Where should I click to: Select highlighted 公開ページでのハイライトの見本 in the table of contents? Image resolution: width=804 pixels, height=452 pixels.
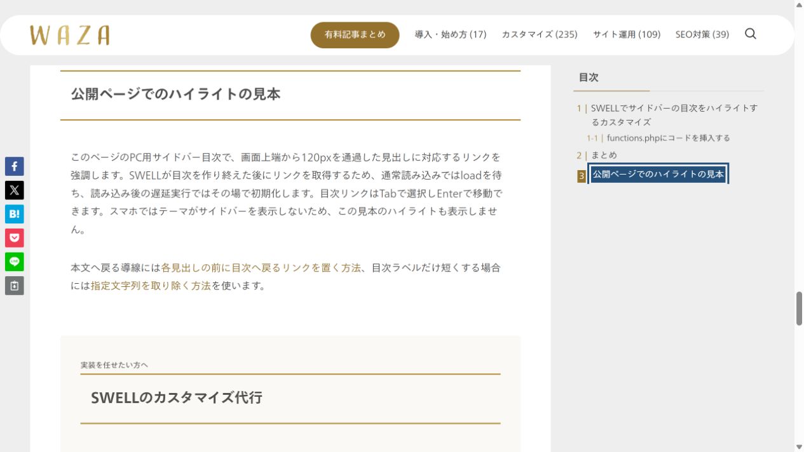[658, 174]
